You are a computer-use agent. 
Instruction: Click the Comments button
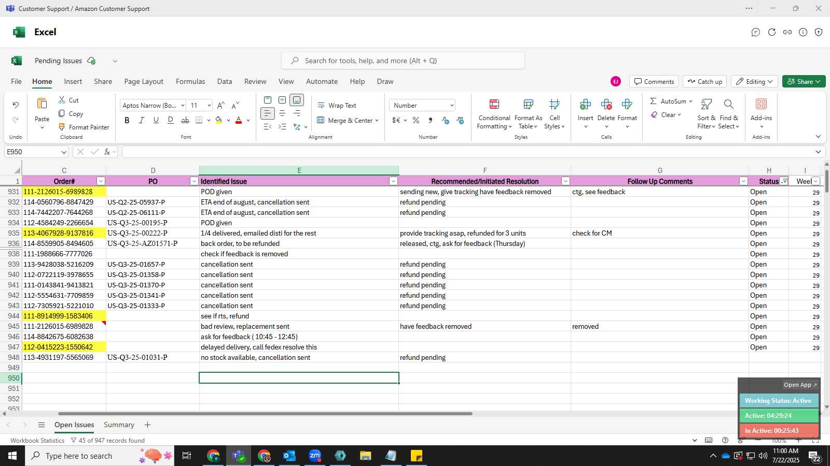point(654,81)
